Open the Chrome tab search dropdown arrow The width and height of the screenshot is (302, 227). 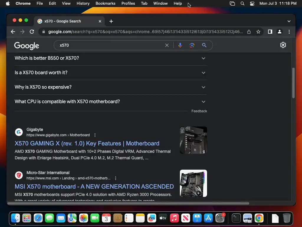pyautogui.click(x=289, y=21)
